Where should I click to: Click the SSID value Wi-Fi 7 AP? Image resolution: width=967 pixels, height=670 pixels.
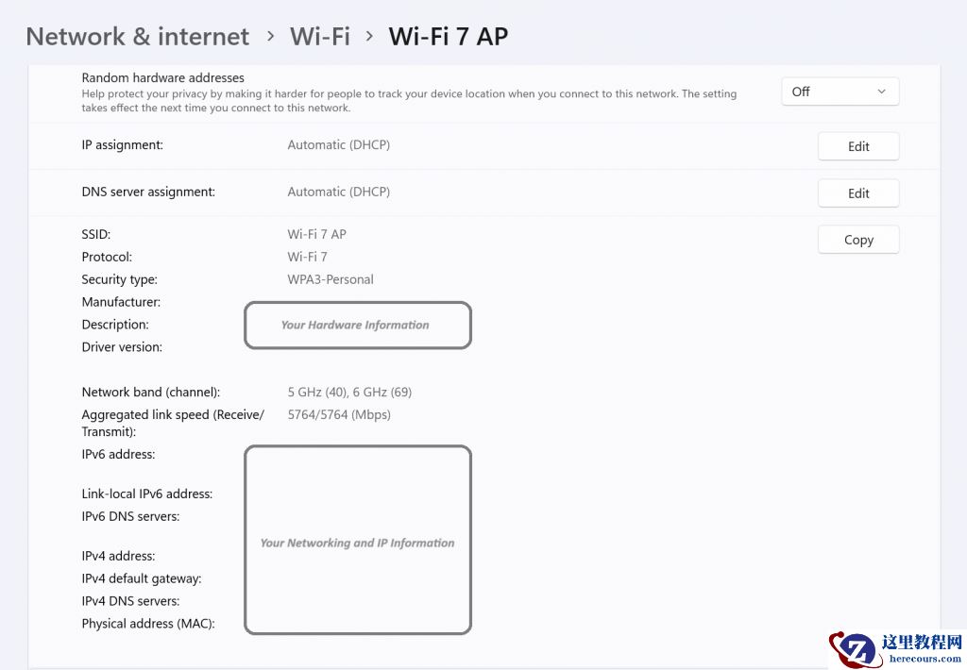[316, 233]
